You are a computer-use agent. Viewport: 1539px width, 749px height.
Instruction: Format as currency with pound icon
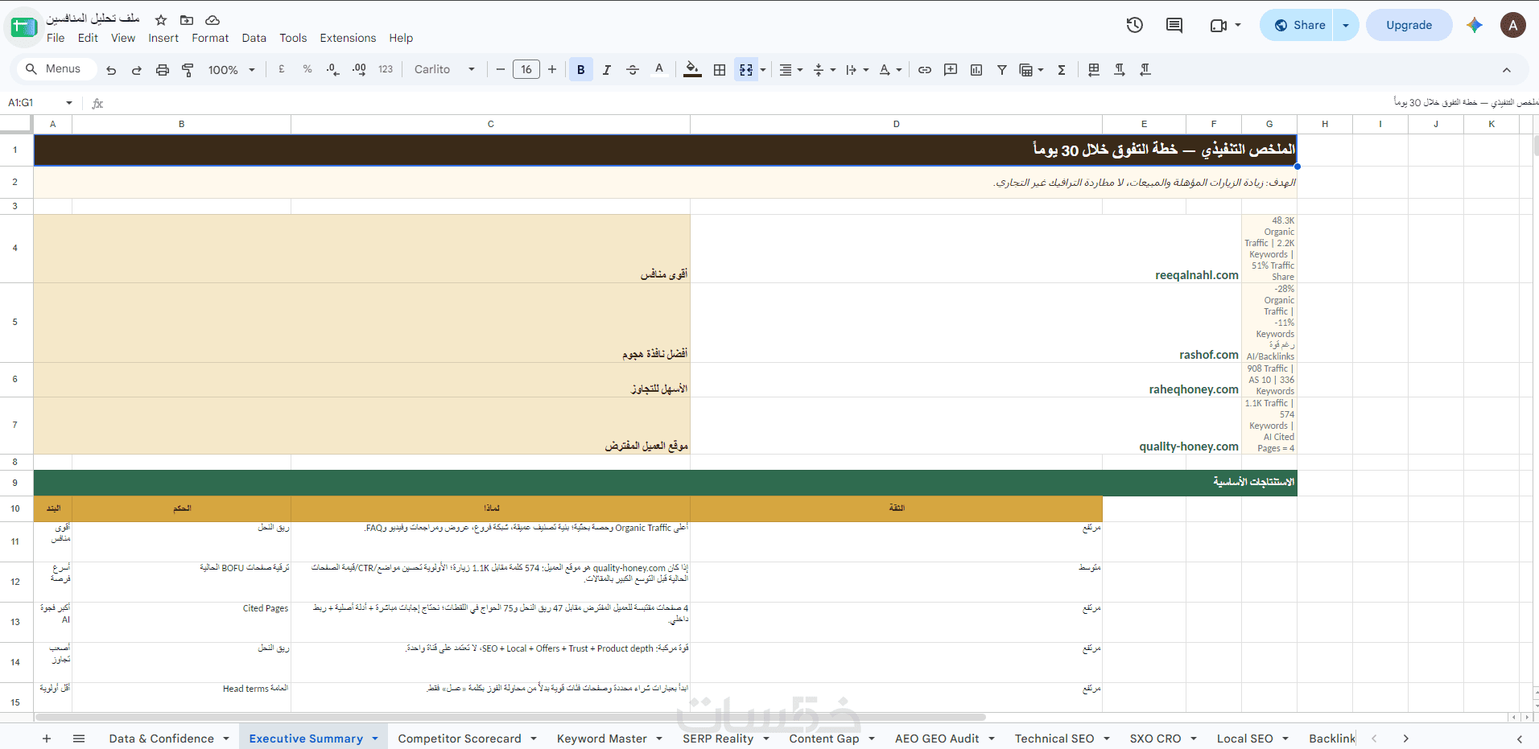pos(282,70)
